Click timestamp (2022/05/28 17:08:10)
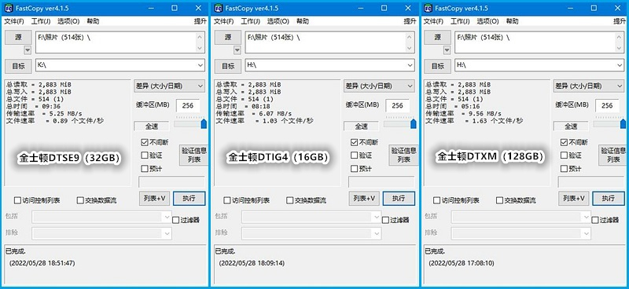Viewport: 629px width, 289px height. pyautogui.click(x=462, y=263)
